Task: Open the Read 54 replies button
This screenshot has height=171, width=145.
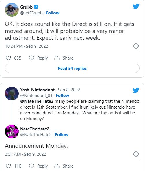Action: pos(72,68)
